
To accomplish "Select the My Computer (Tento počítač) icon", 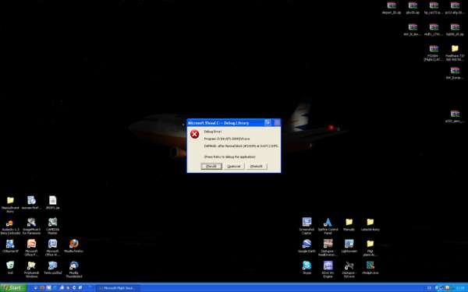I will coord(52,268).
